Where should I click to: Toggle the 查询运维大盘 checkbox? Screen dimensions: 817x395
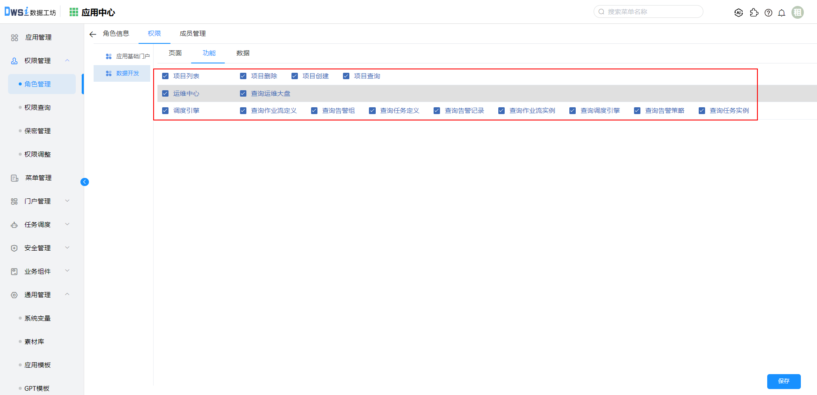click(243, 94)
